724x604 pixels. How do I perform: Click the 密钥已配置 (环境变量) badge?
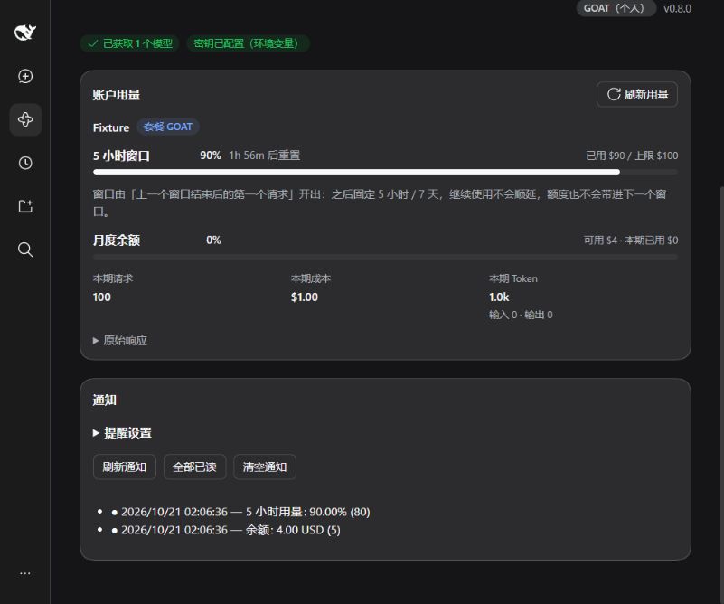248,43
